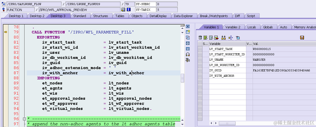316x127 pixels.
Task: Click the SY-TABIX value field showing 5
Action: coord(167,10)
